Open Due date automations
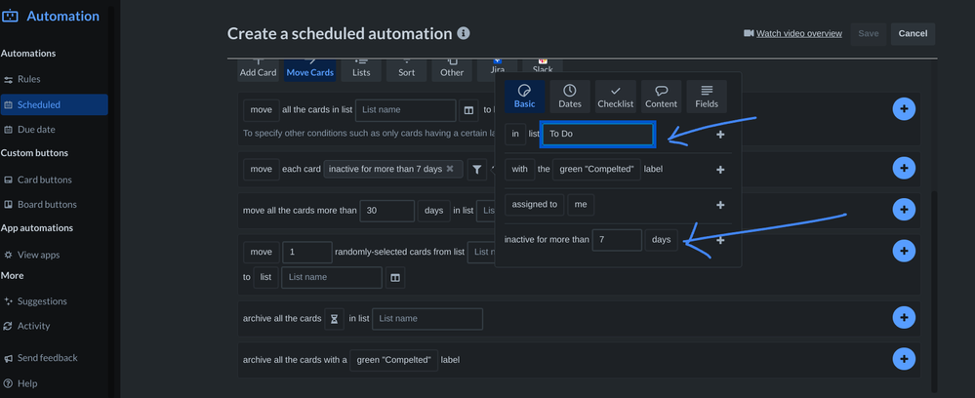The width and height of the screenshot is (975, 398). click(x=36, y=130)
